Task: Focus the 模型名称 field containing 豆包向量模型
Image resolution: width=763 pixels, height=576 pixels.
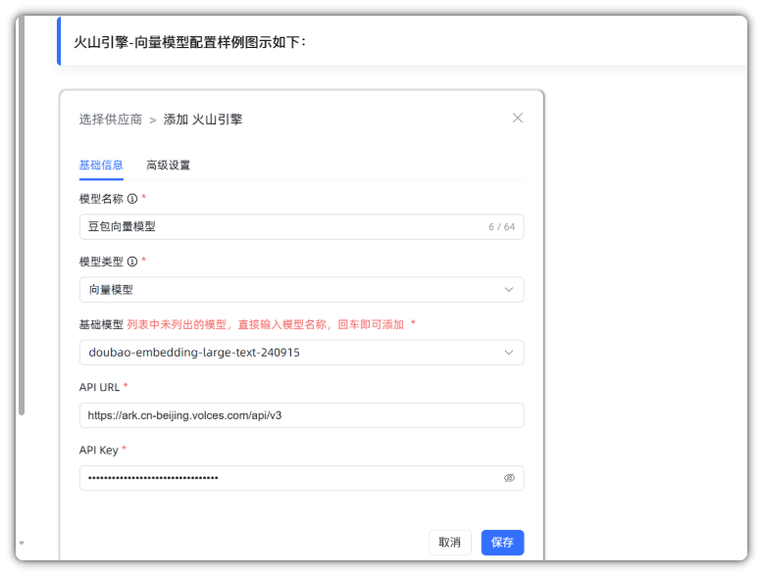Action: click(284, 227)
